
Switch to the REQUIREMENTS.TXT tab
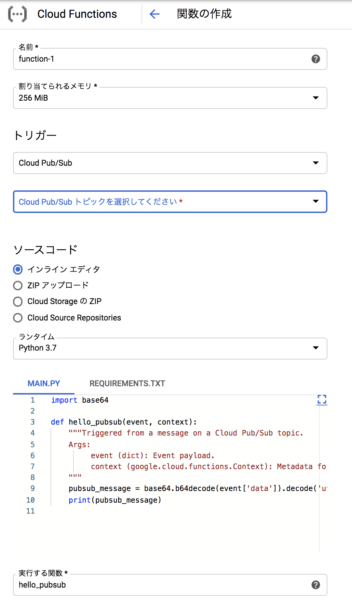[127, 383]
